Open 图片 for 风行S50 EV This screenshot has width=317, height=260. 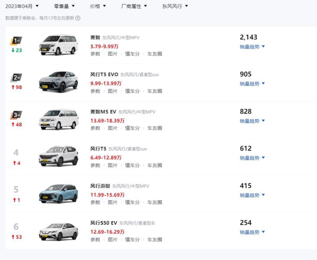(113, 240)
